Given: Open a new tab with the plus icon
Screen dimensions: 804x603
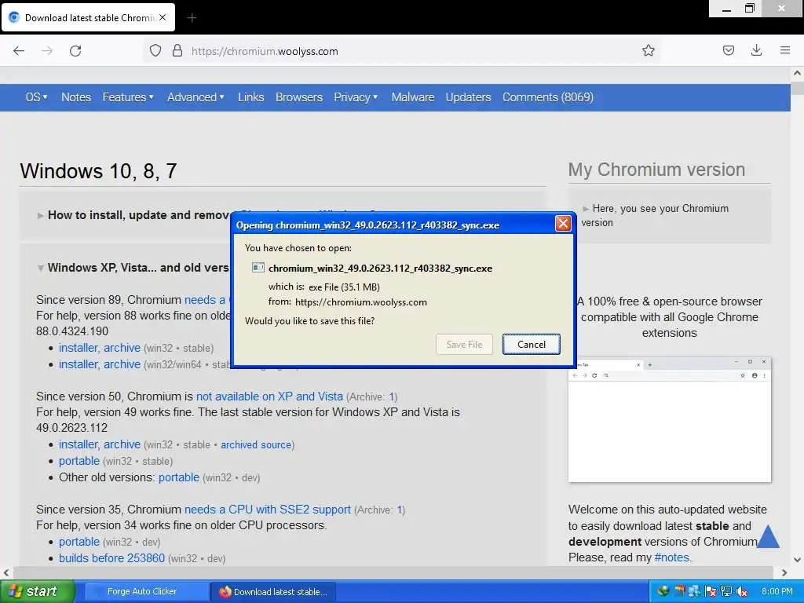Looking at the screenshot, I should click(192, 18).
